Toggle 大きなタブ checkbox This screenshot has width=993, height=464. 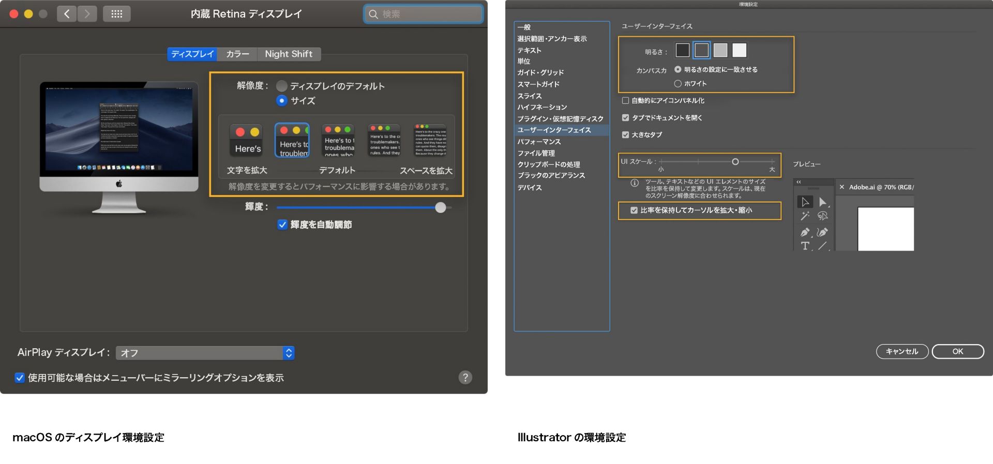click(x=625, y=135)
